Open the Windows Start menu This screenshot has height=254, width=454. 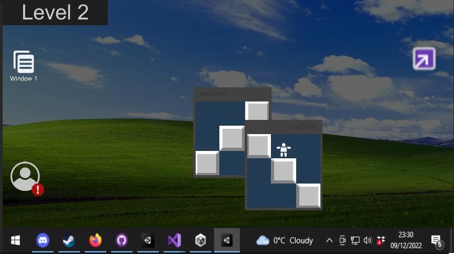click(15, 240)
